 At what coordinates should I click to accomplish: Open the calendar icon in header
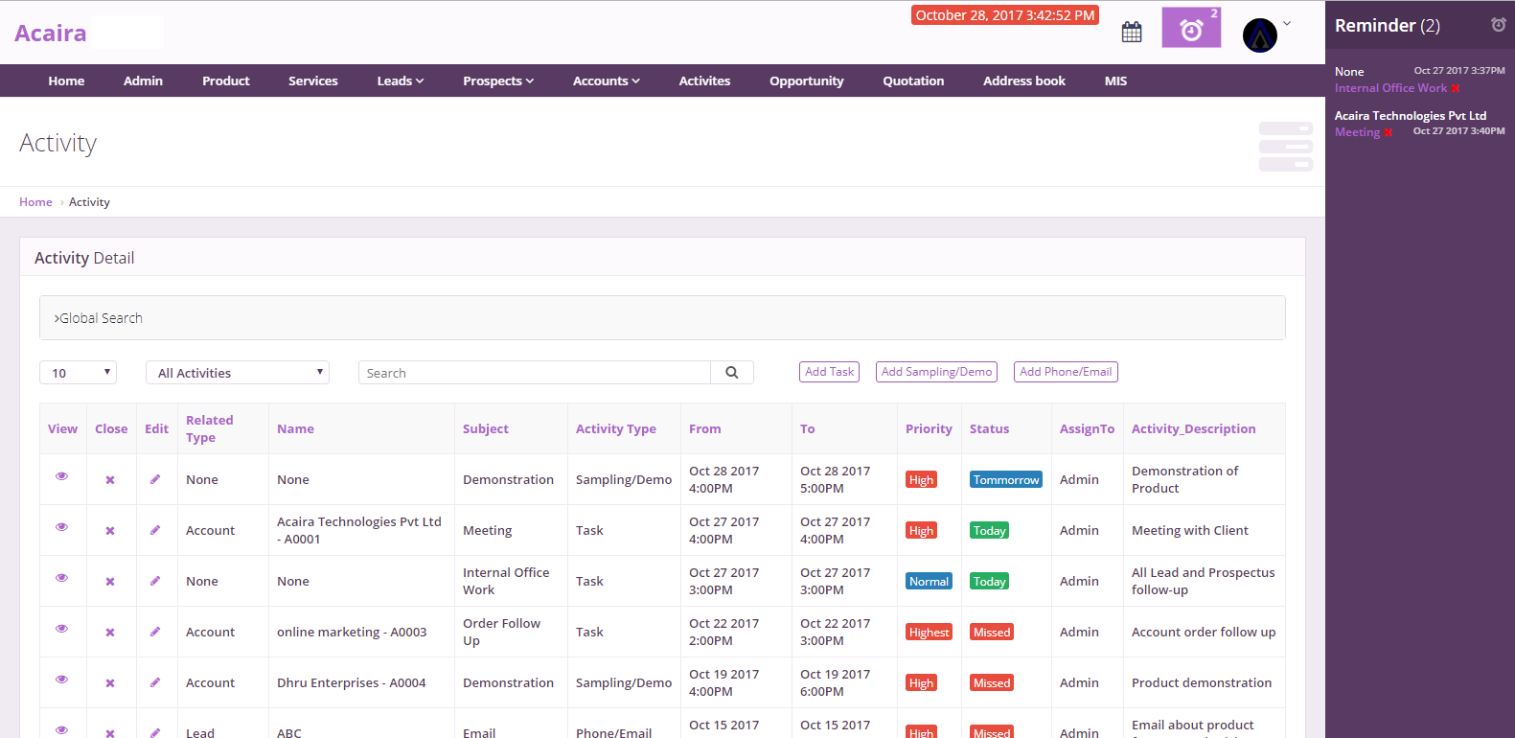pyautogui.click(x=1132, y=32)
